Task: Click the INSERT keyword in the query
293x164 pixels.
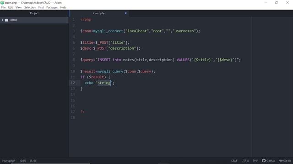Action: pyautogui.click(x=104, y=60)
